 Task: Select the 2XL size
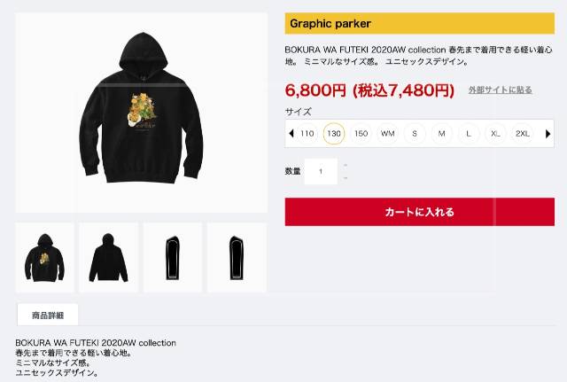523,134
